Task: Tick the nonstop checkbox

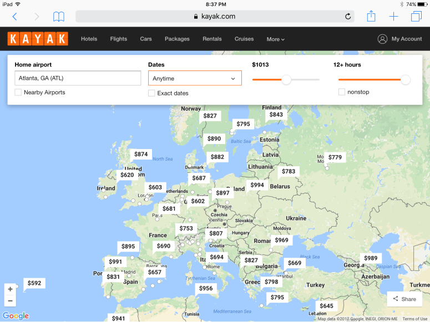Action: (342, 92)
